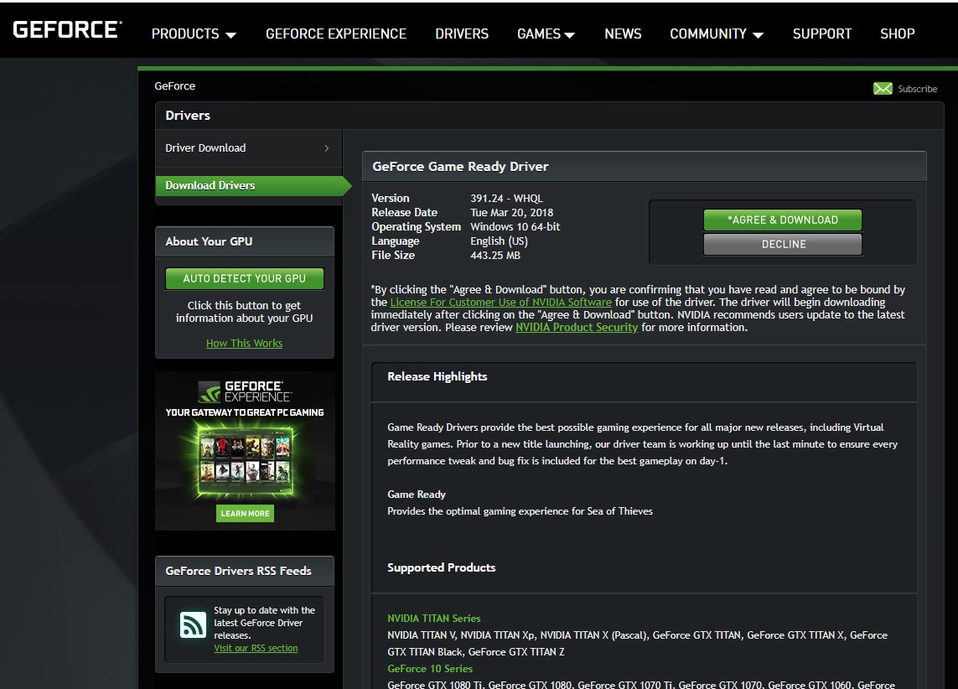This screenshot has width=958, height=689.
Task: Open the How This Works link
Action: (x=245, y=344)
